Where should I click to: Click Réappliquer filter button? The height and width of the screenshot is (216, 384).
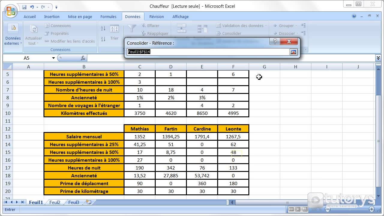pyautogui.click(x=155, y=34)
